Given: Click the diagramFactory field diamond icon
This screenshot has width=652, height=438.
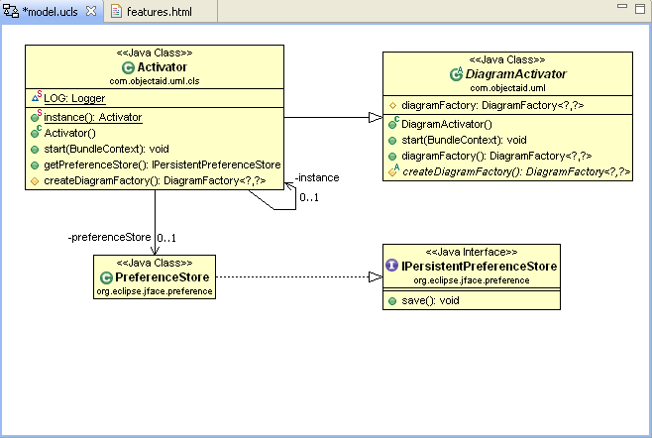Looking at the screenshot, I should click(x=393, y=106).
